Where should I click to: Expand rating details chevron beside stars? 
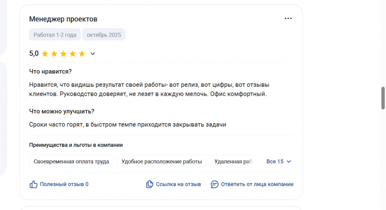pos(92,54)
